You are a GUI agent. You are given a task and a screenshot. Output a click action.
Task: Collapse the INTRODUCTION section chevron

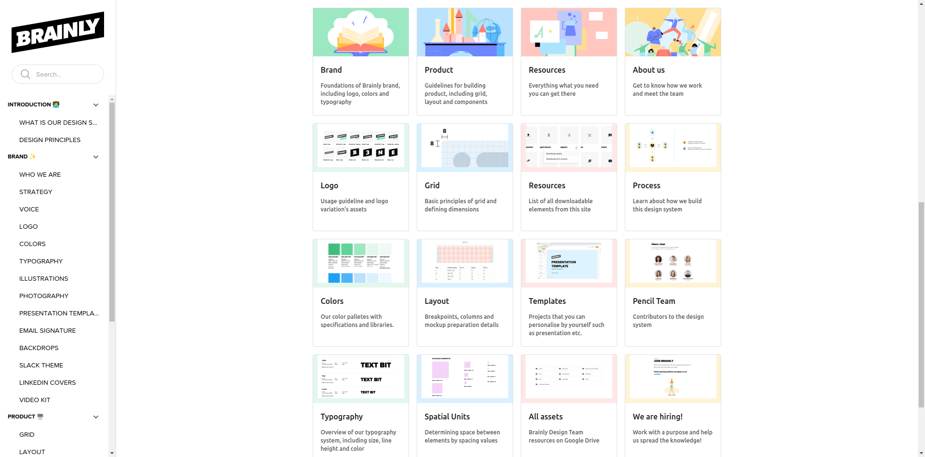pyautogui.click(x=96, y=104)
